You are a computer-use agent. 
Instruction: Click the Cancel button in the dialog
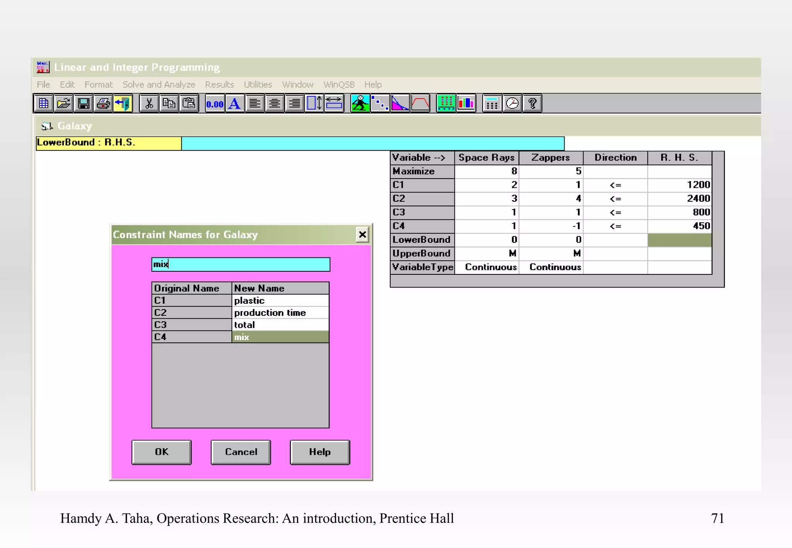pos(241,452)
